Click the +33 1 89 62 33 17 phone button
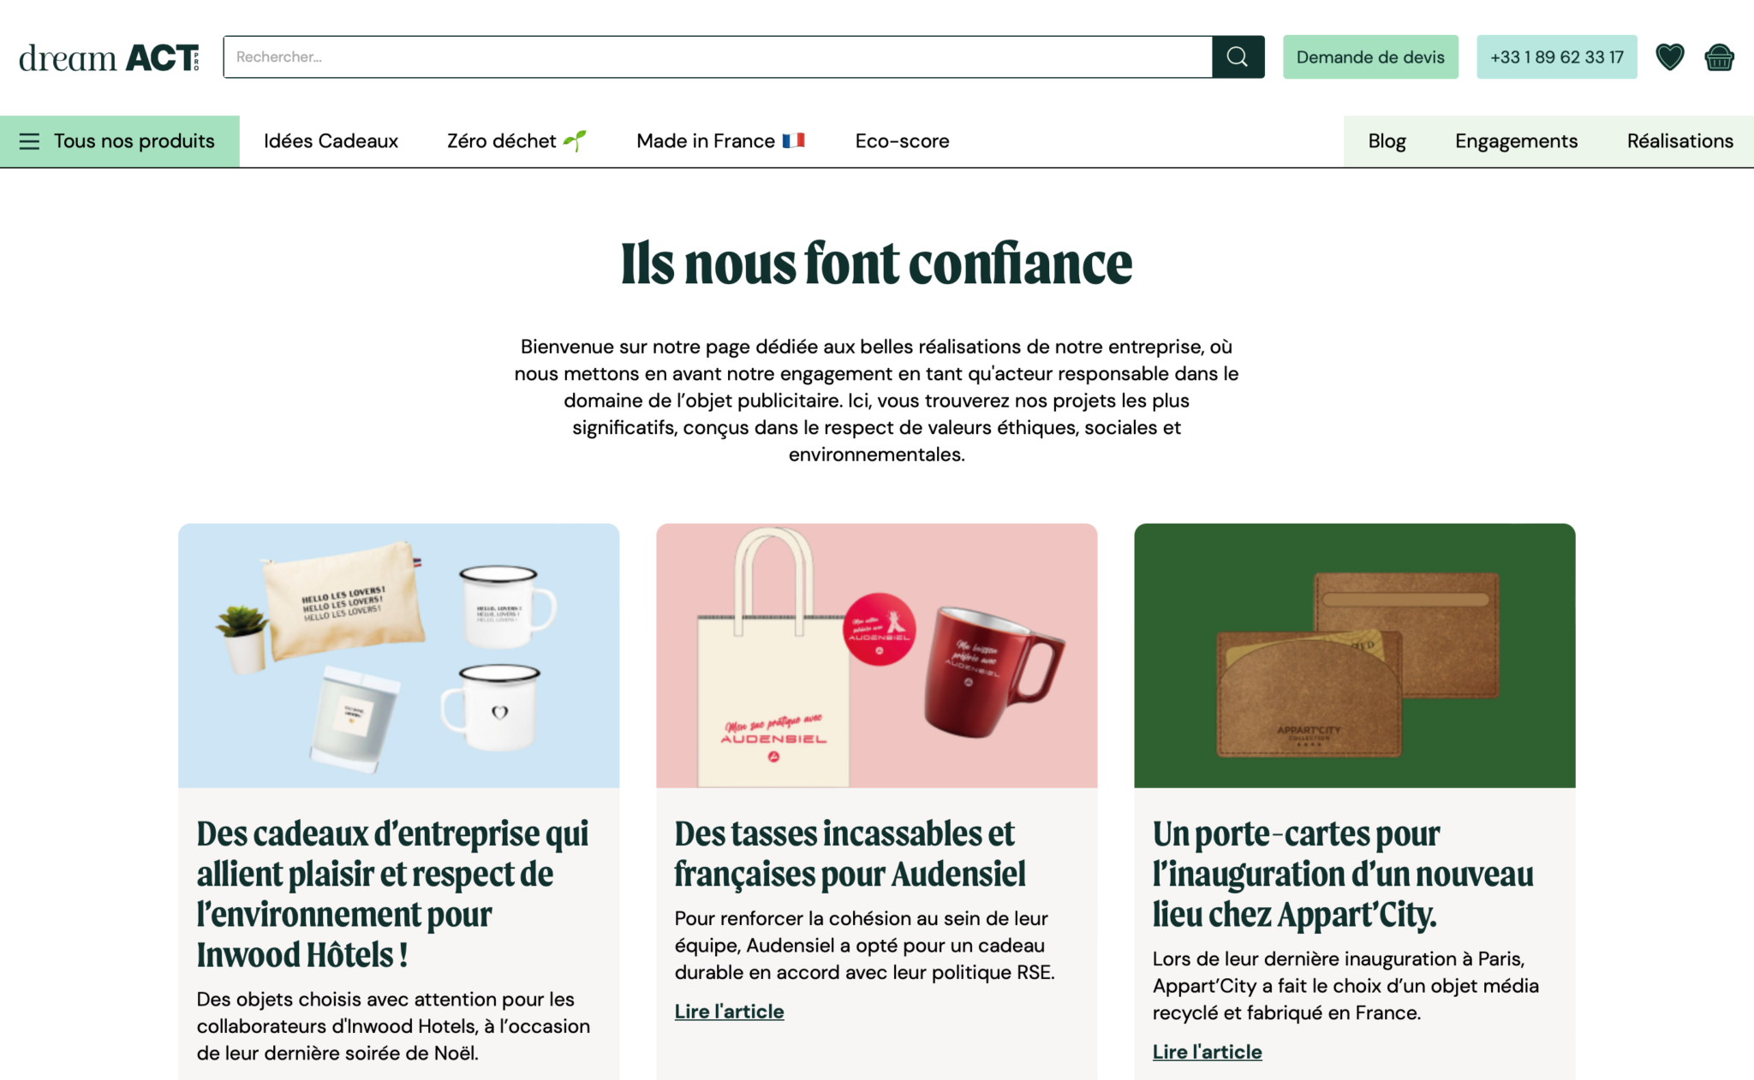 (1556, 56)
